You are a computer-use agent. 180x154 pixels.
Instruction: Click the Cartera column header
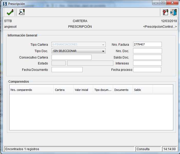(x=63, y=90)
